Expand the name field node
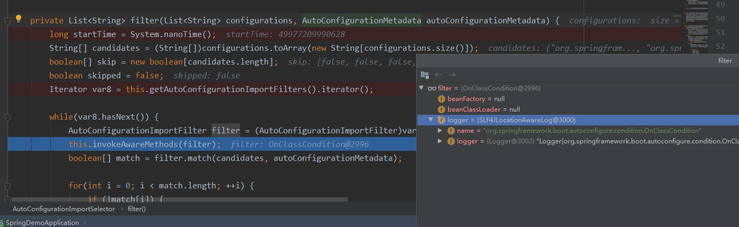The width and height of the screenshot is (739, 227). pyautogui.click(x=440, y=131)
